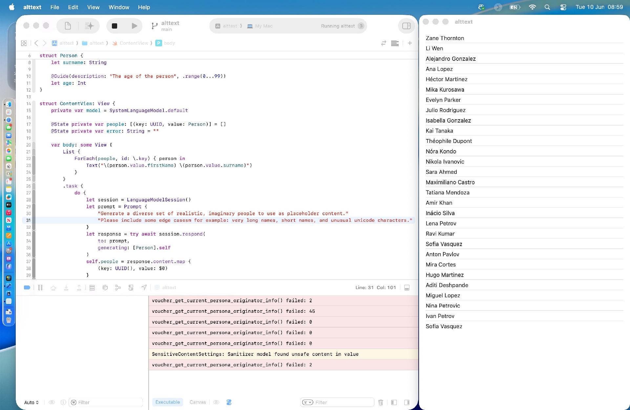Open the File menu
The width and height of the screenshot is (630, 410).
tap(54, 7)
